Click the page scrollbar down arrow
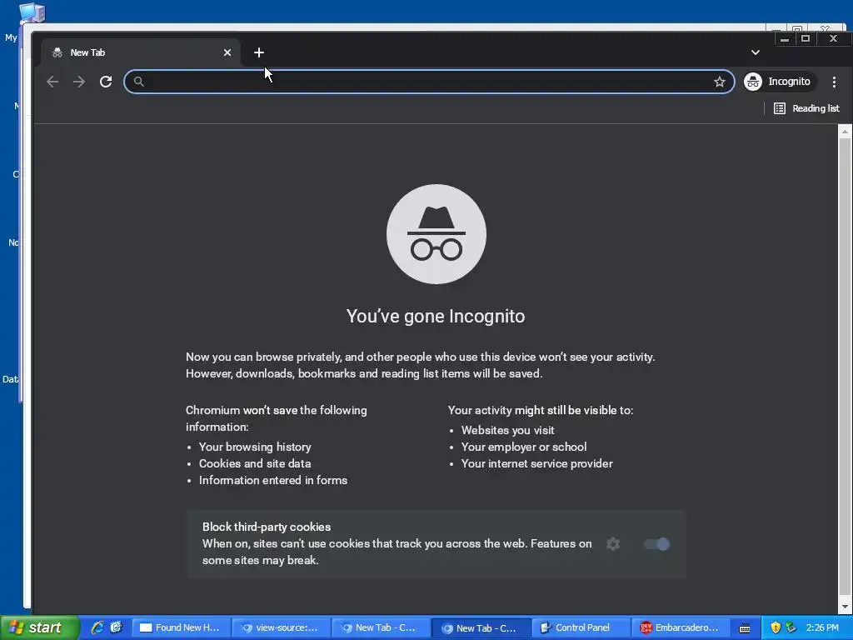The image size is (853, 640). pyautogui.click(x=845, y=607)
